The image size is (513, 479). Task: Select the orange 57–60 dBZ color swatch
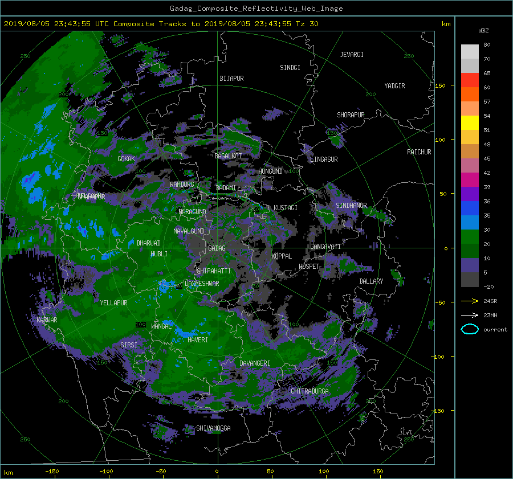470,95
